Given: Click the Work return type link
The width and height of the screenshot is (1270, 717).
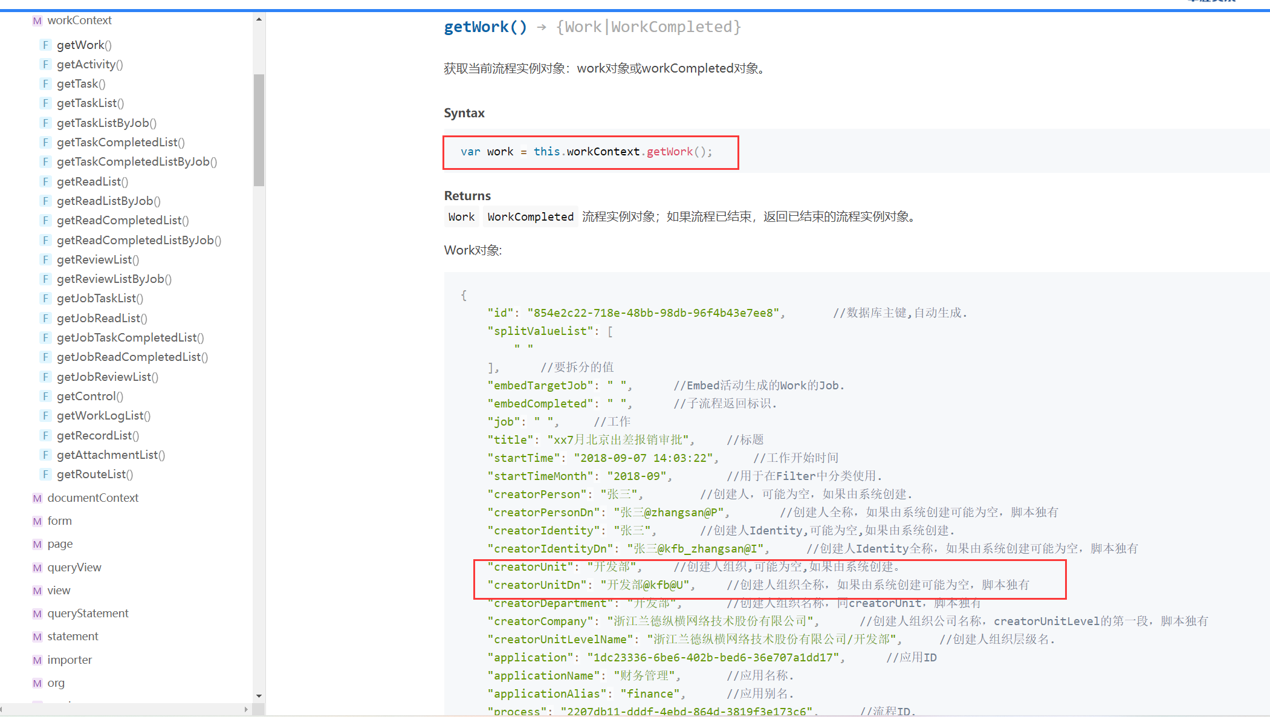Looking at the screenshot, I should (x=461, y=217).
